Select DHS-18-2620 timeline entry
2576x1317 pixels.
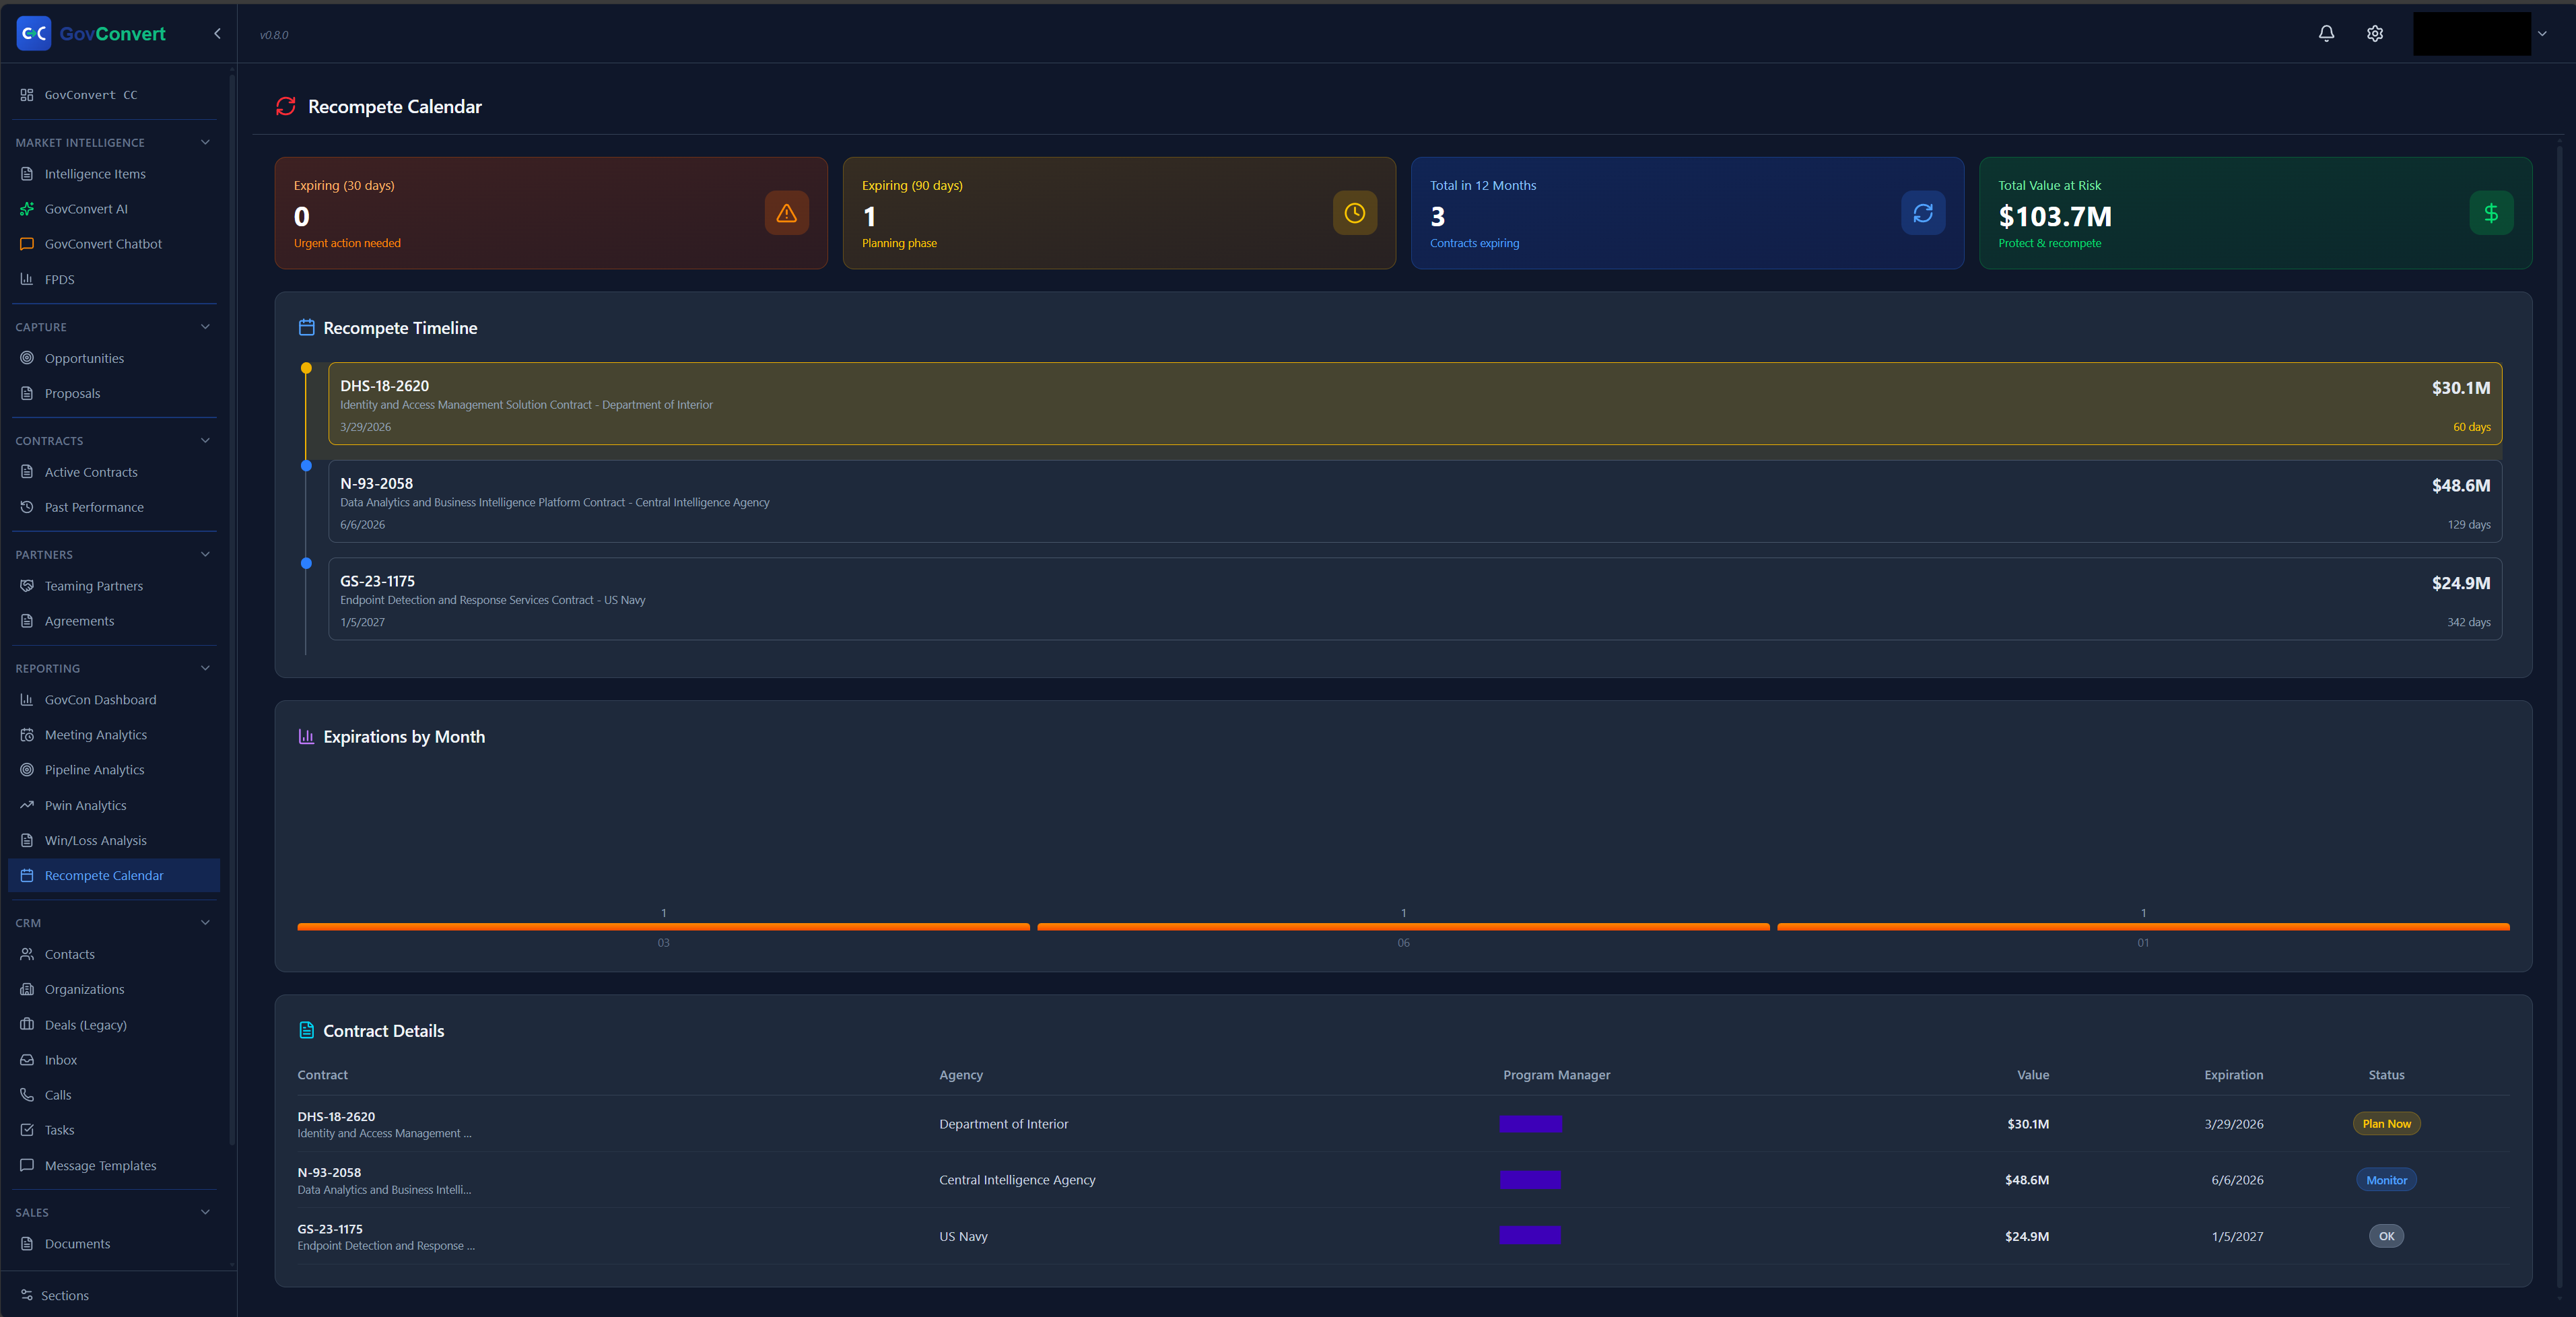[1414, 404]
